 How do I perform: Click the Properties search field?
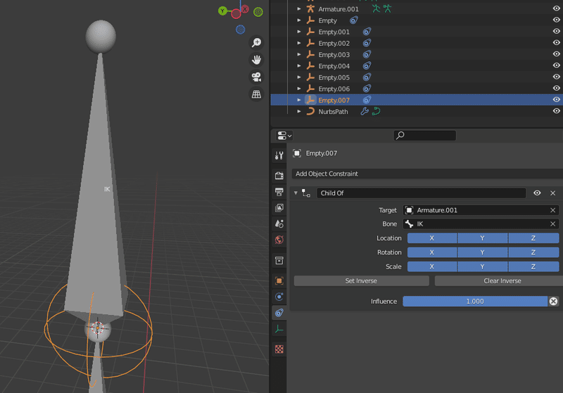[x=425, y=135]
